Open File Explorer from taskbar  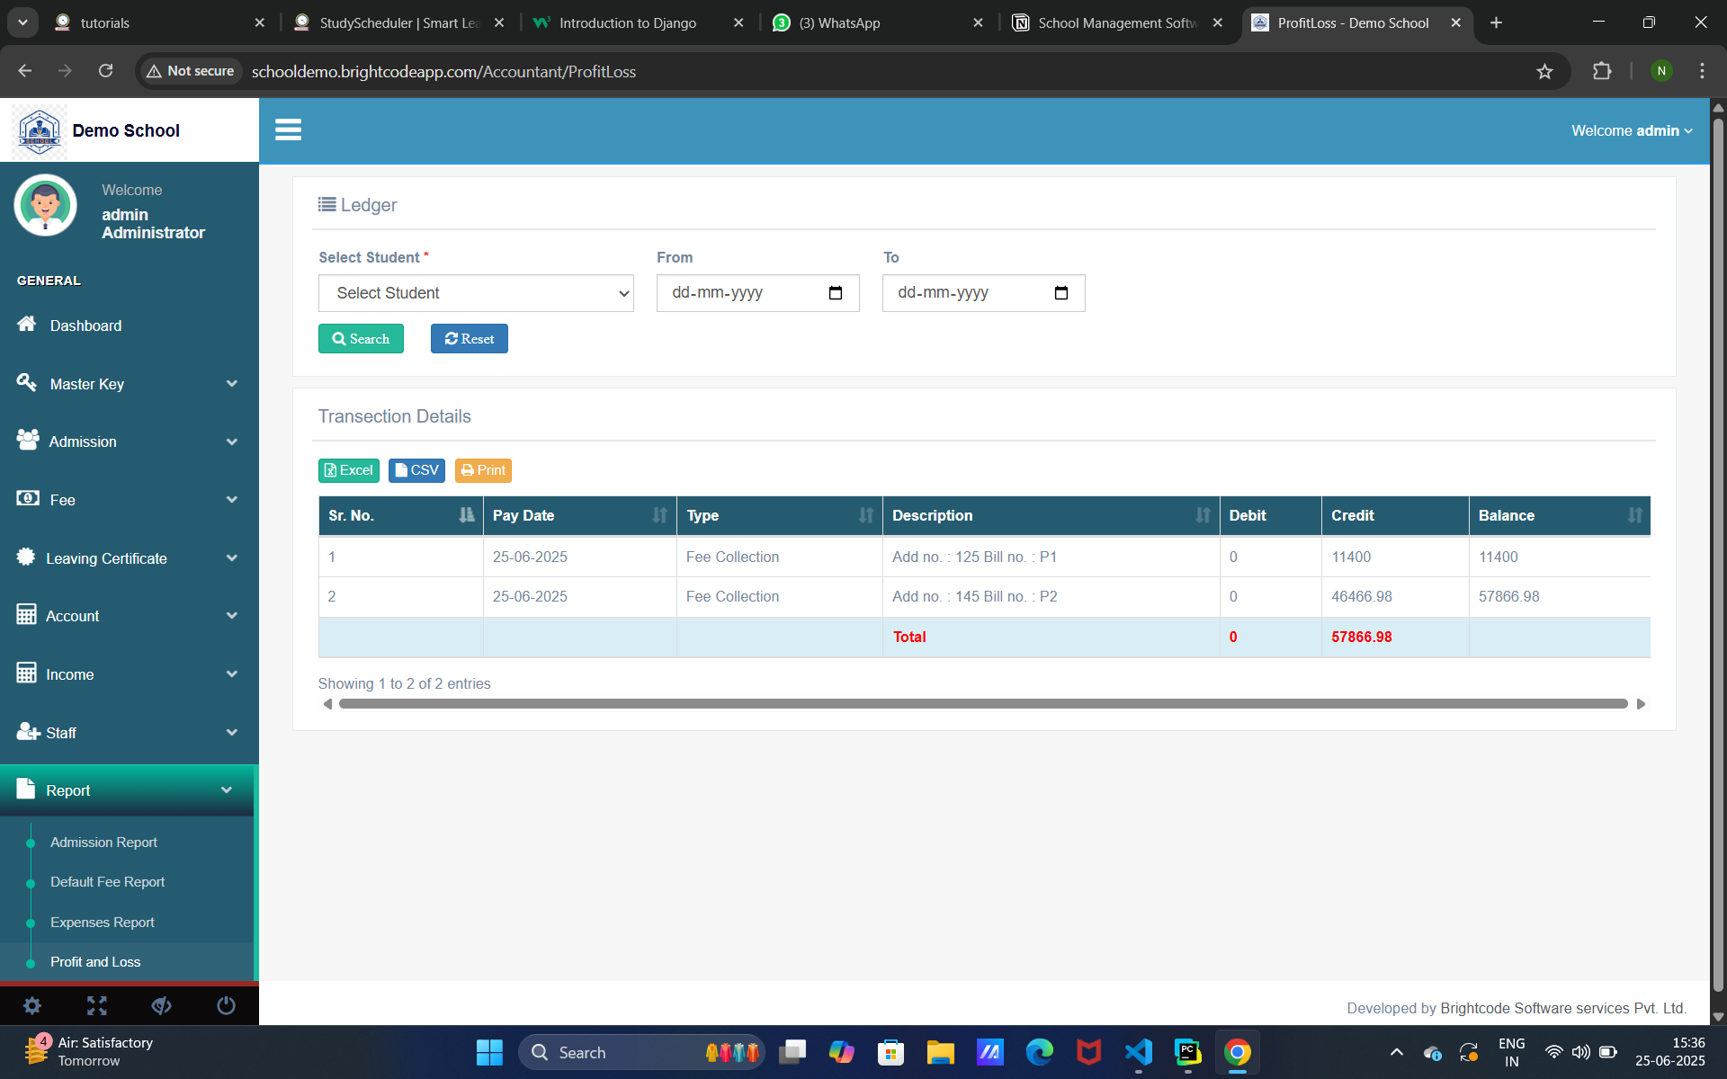coord(940,1052)
